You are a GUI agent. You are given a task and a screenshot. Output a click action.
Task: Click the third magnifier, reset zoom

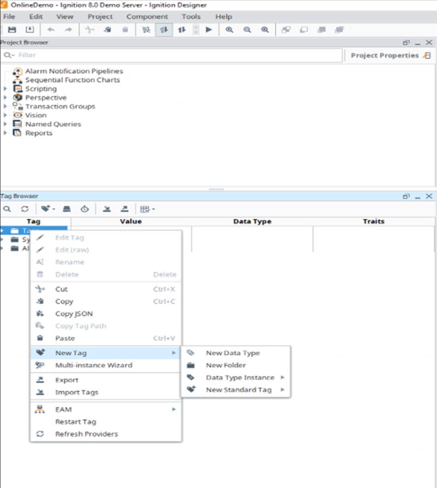click(x=265, y=29)
